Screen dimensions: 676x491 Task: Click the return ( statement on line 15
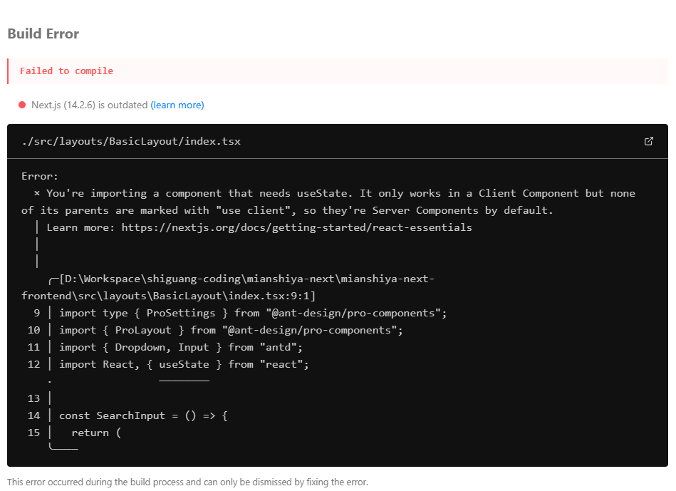(96, 433)
